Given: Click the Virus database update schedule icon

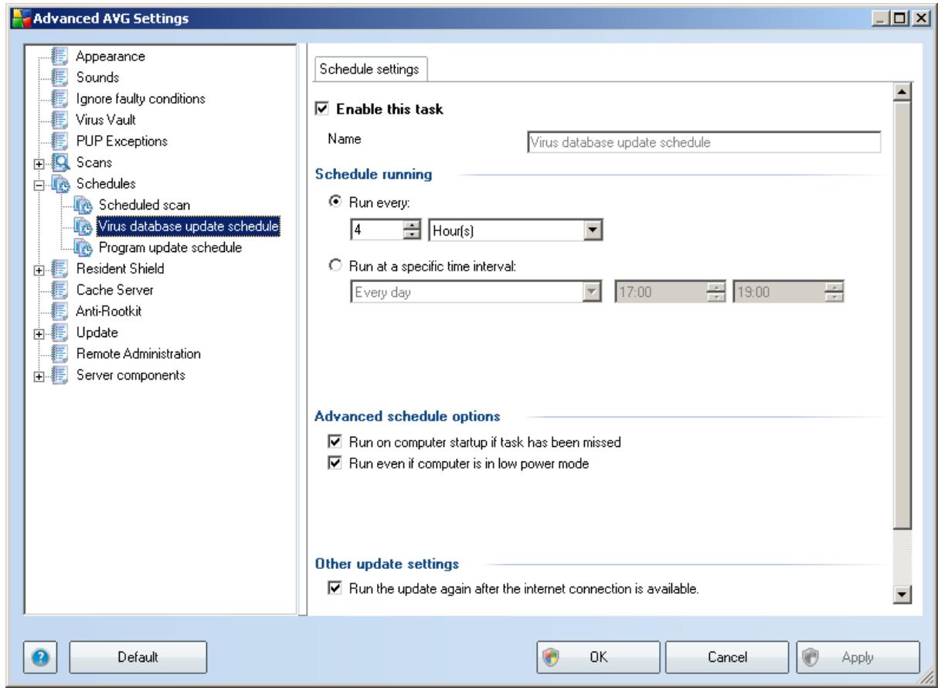Looking at the screenshot, I should coord(83,226).
